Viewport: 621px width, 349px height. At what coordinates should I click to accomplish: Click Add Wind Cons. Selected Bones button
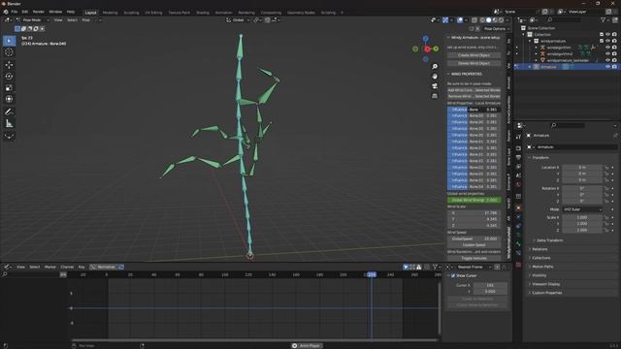click(x=474, y=90)
